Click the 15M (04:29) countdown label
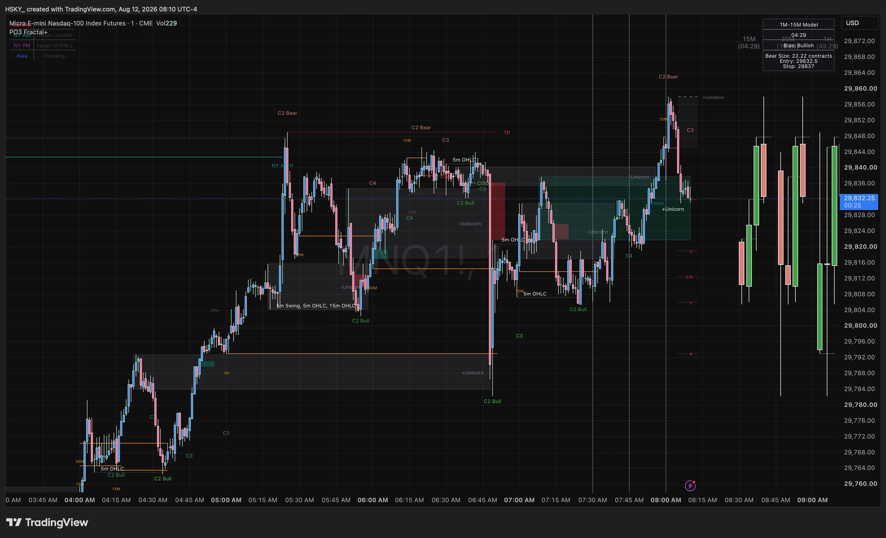The image size is (886, 538). (749, 43)
